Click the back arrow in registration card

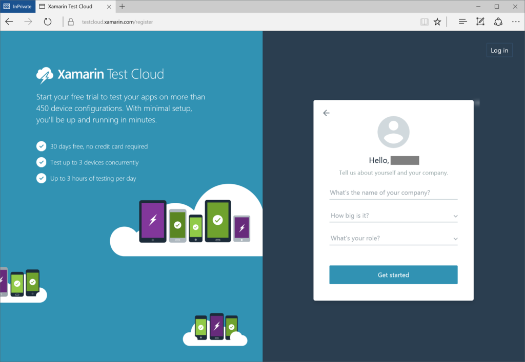click(326, 113)
